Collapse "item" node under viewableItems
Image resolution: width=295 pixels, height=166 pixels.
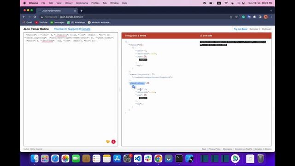pyautogui.click(x=145, y=95)
